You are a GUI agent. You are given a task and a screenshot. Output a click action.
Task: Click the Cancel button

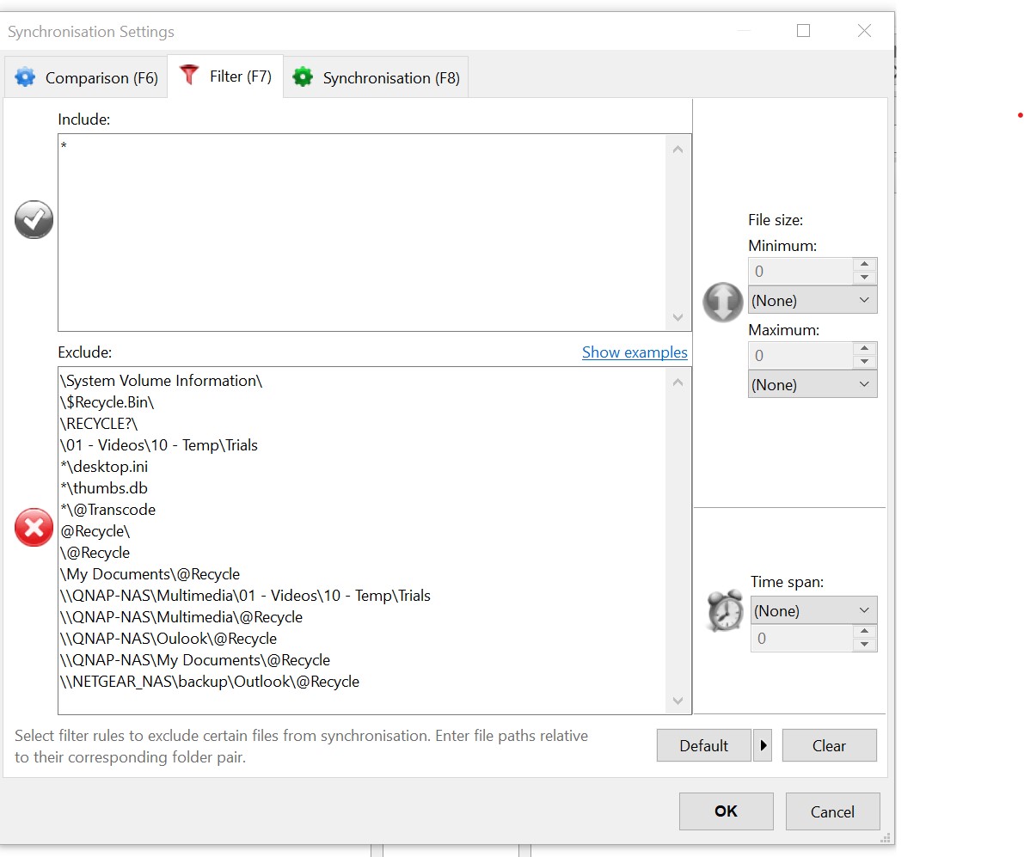coord(832,811)
